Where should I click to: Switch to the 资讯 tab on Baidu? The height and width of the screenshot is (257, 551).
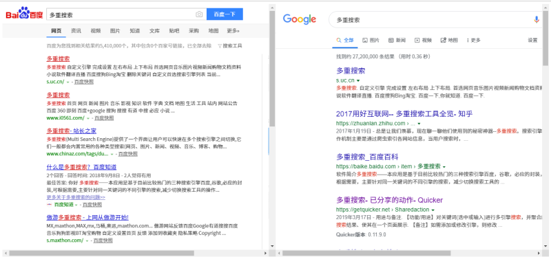click(x=76, y=31)
